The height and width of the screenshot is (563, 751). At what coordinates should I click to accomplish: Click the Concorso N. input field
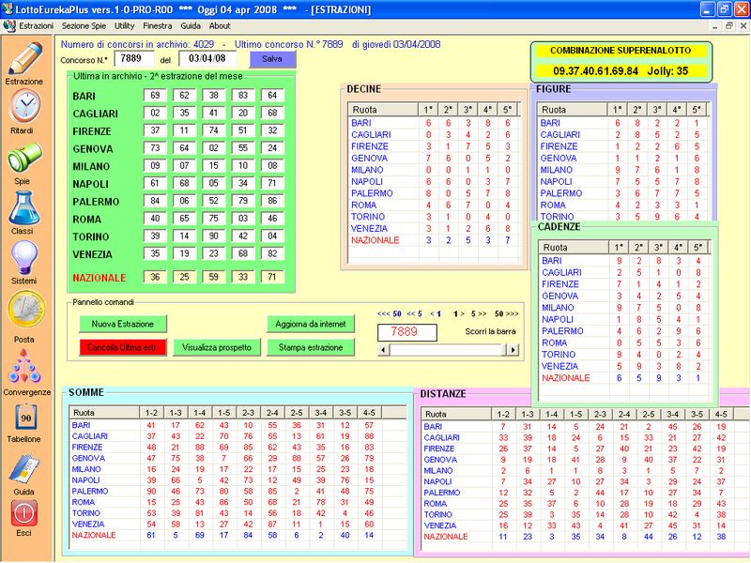tap(134, 59)
